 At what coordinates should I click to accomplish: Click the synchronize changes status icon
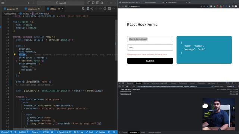(11, 132)
